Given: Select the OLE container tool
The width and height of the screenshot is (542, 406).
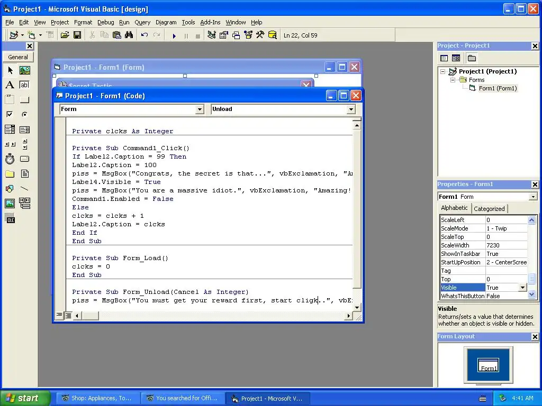Looking at the screenshot, I should click(10, 218).
